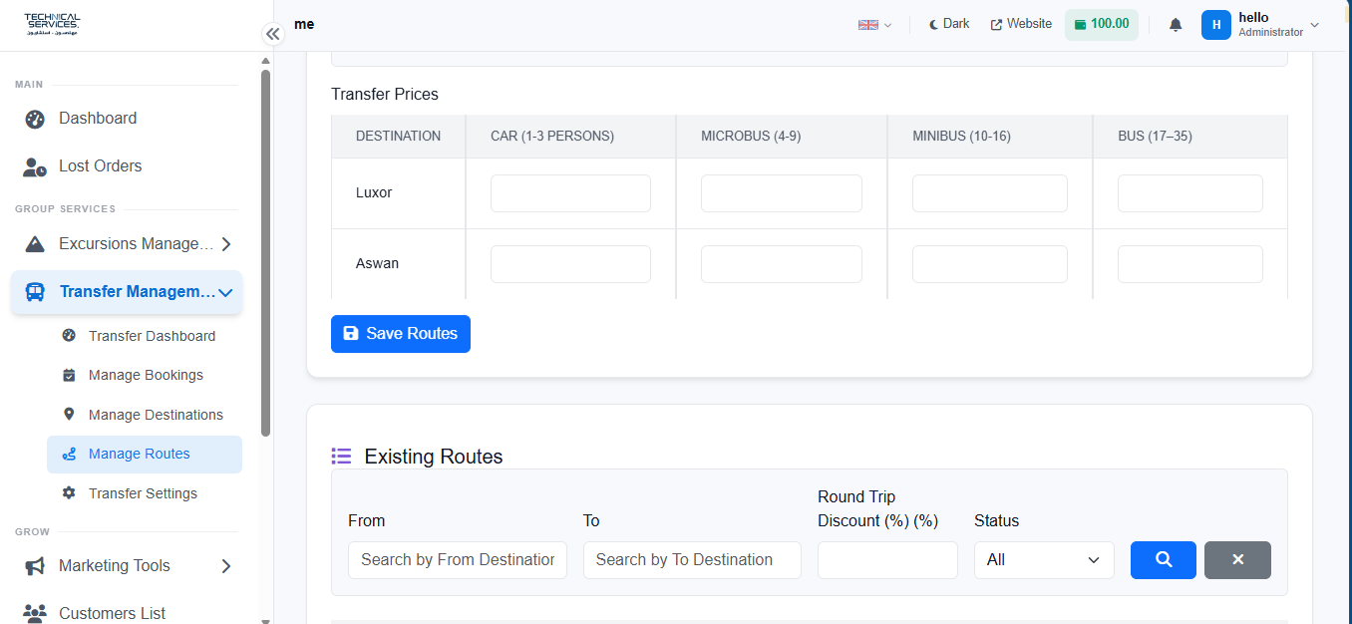Click the Marketing Tools megaphone icon

[35, 566]
